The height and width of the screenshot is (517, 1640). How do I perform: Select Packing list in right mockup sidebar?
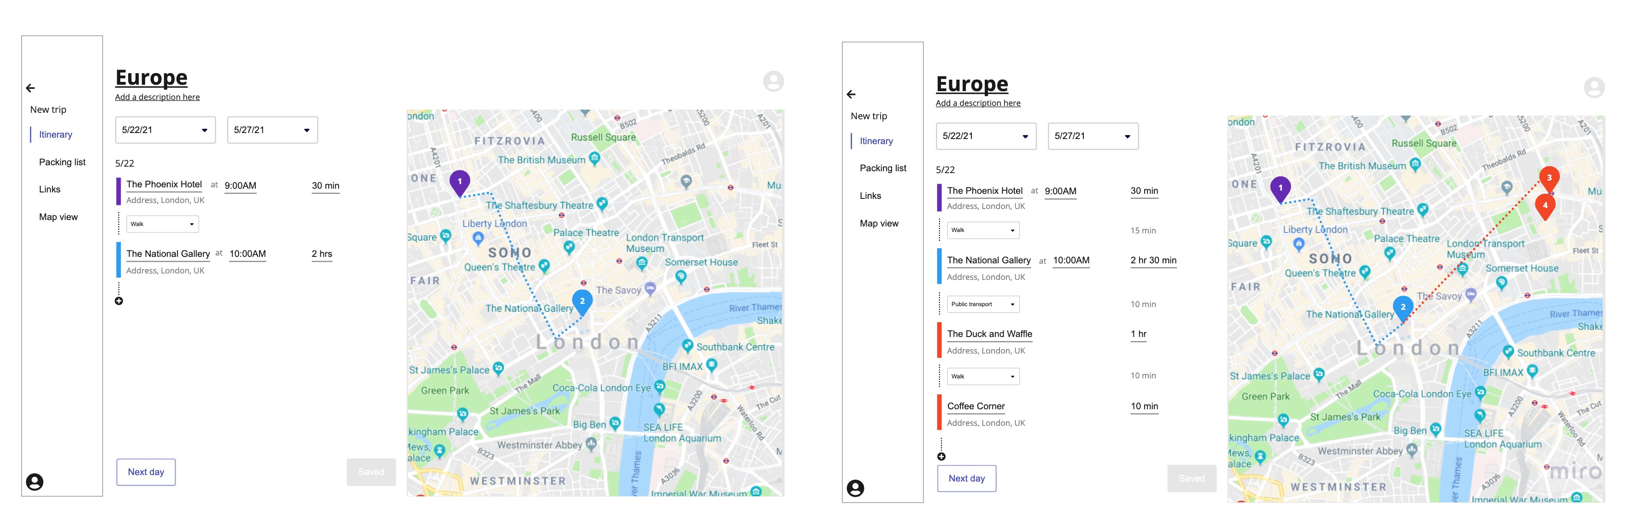(883, 168)
